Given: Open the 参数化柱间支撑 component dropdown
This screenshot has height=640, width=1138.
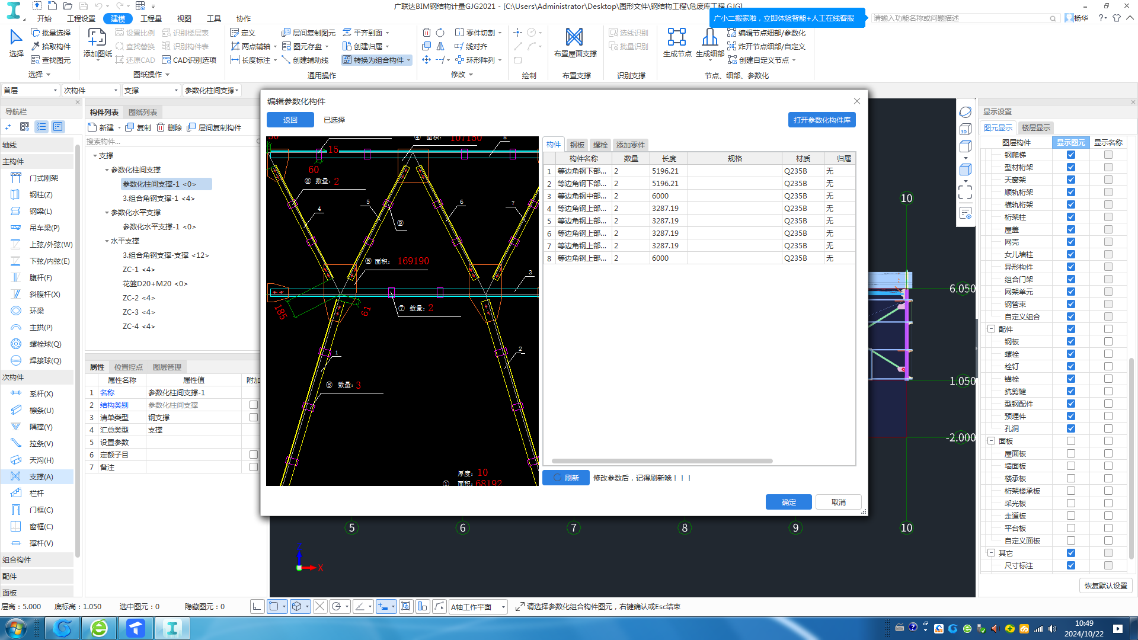Looking at the screenshot, I should click(212, 90).
